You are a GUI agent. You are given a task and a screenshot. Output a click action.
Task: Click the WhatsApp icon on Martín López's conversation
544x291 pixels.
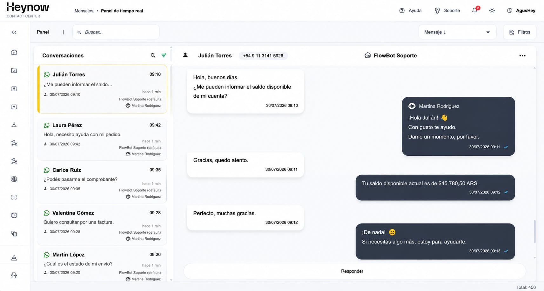tap(47, 255)
